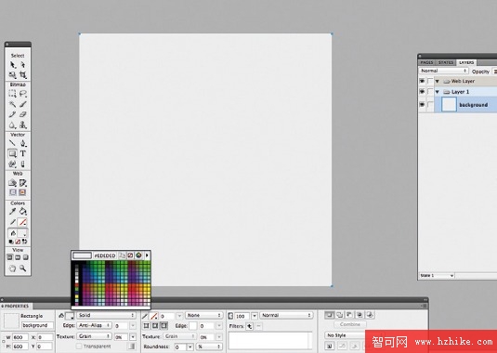Click Hide Slices and Hotspots icon
Screen dimensions: 497x353
tap(13, 192)
